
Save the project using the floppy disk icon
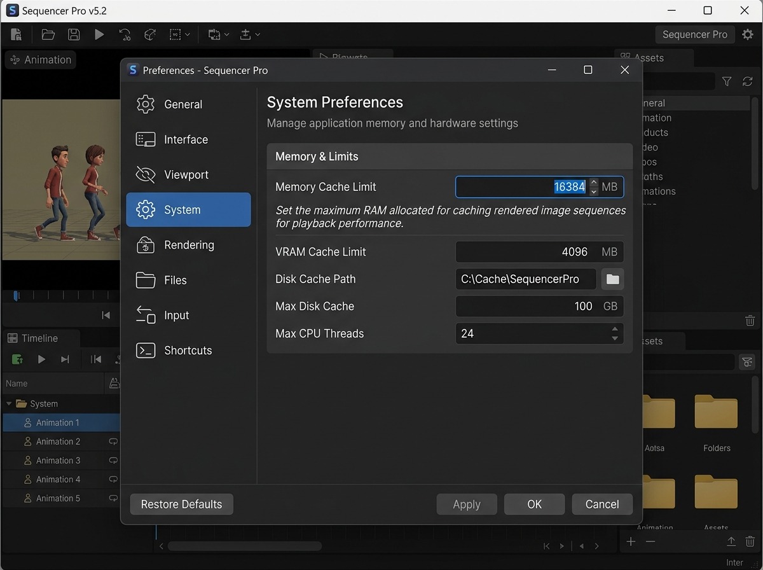[74, 34]
